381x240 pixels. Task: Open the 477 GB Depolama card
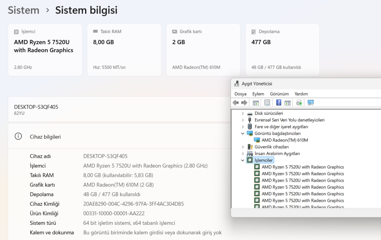click(282, 50)
